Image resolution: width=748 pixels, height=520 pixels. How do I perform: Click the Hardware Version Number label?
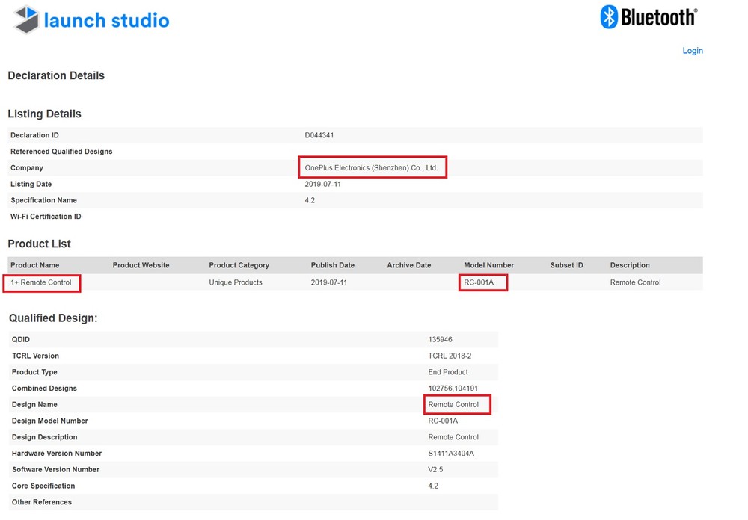coord(57,454)
